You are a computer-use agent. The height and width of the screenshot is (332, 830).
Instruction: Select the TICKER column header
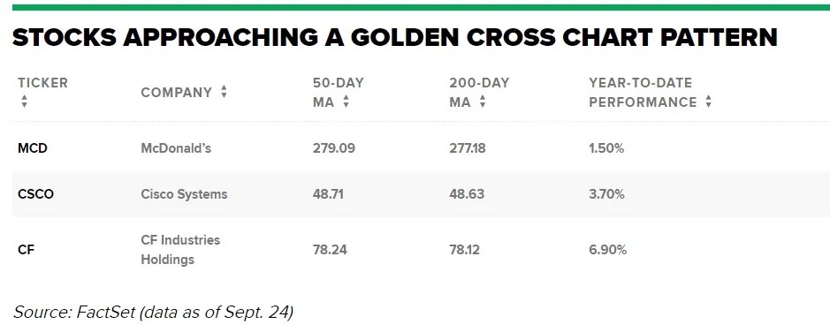[43, 83]
